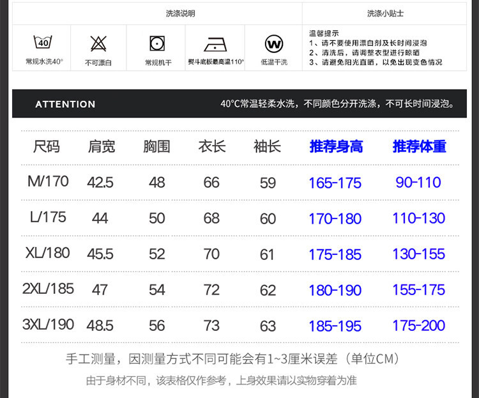Click the 不可漂白 label
Screen dimensions: 479x398
coord(98,63)
